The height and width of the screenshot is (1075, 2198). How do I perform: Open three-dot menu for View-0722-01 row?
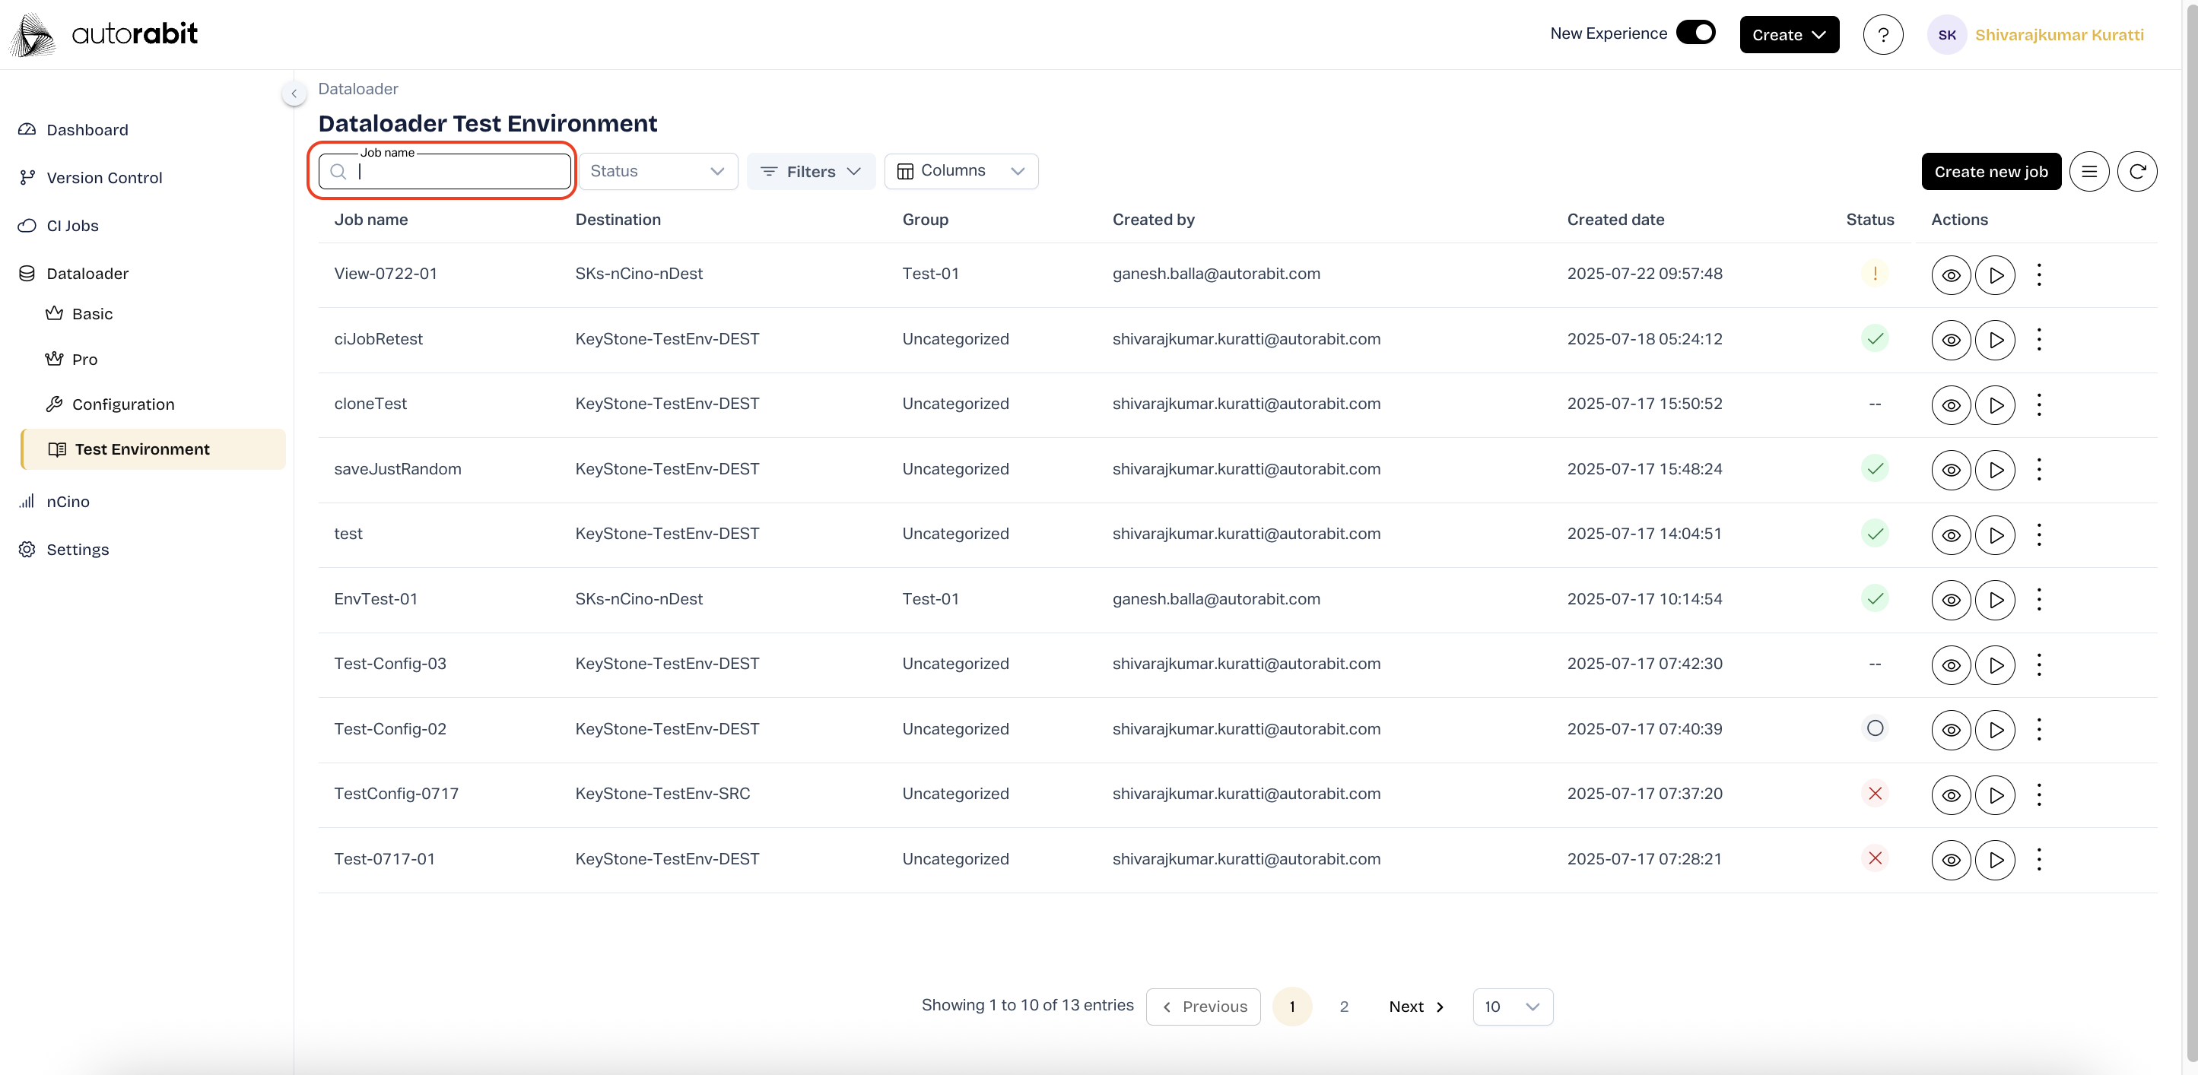point(2038,274)
